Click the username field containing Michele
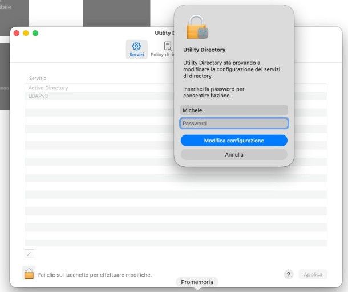The image size is (348, 292). click(234, 110)
